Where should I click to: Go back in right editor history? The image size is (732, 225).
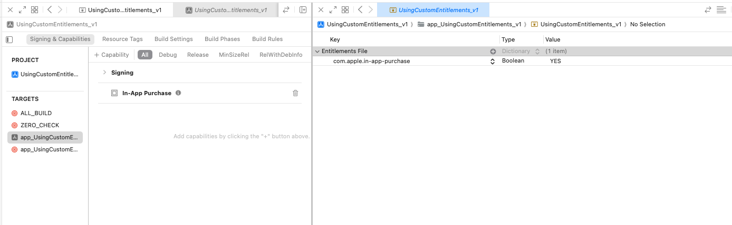[x=360, y=9]
